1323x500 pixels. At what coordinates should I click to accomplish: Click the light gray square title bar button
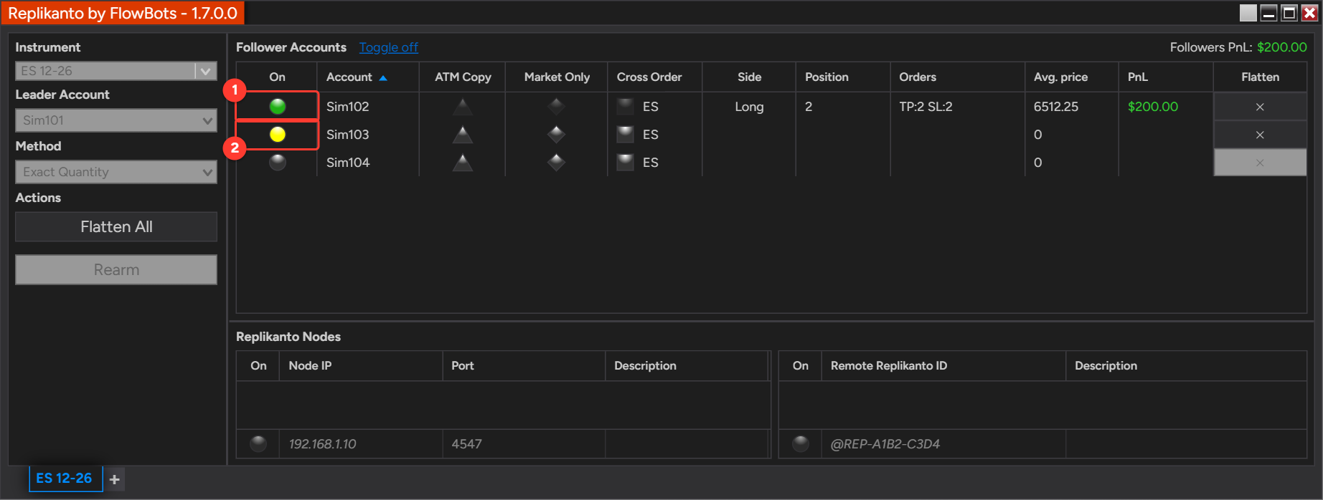[1248, 13]
